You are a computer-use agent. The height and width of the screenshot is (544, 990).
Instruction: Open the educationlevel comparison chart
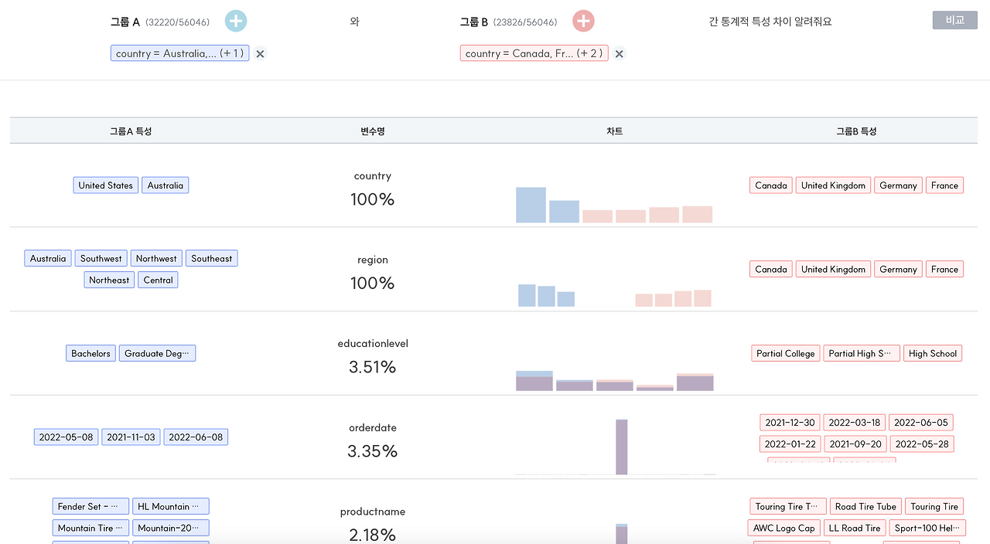[x=614, y=380]
